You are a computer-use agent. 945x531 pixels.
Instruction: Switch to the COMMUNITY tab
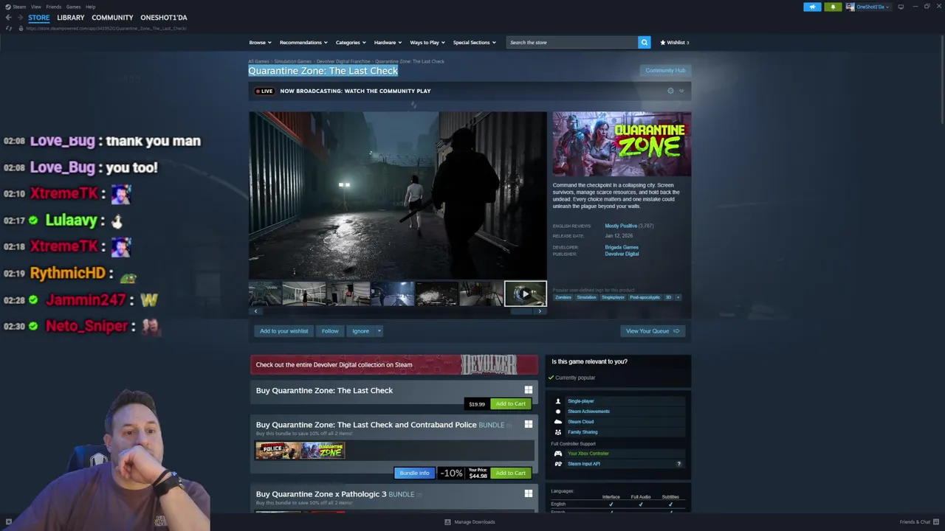click(x=112, y=18)
